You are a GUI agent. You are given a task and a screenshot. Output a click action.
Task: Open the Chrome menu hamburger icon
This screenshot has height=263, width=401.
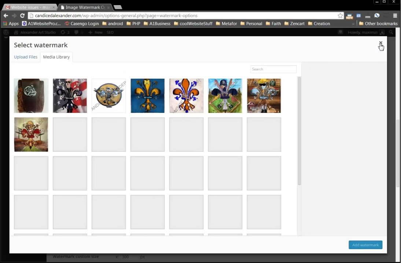pyautogui.click(x=395, y=16)
